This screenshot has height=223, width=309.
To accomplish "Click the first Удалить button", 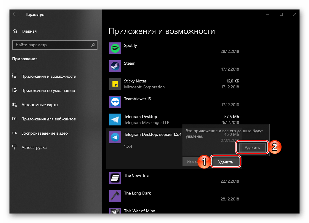I will tap(225, 161).
